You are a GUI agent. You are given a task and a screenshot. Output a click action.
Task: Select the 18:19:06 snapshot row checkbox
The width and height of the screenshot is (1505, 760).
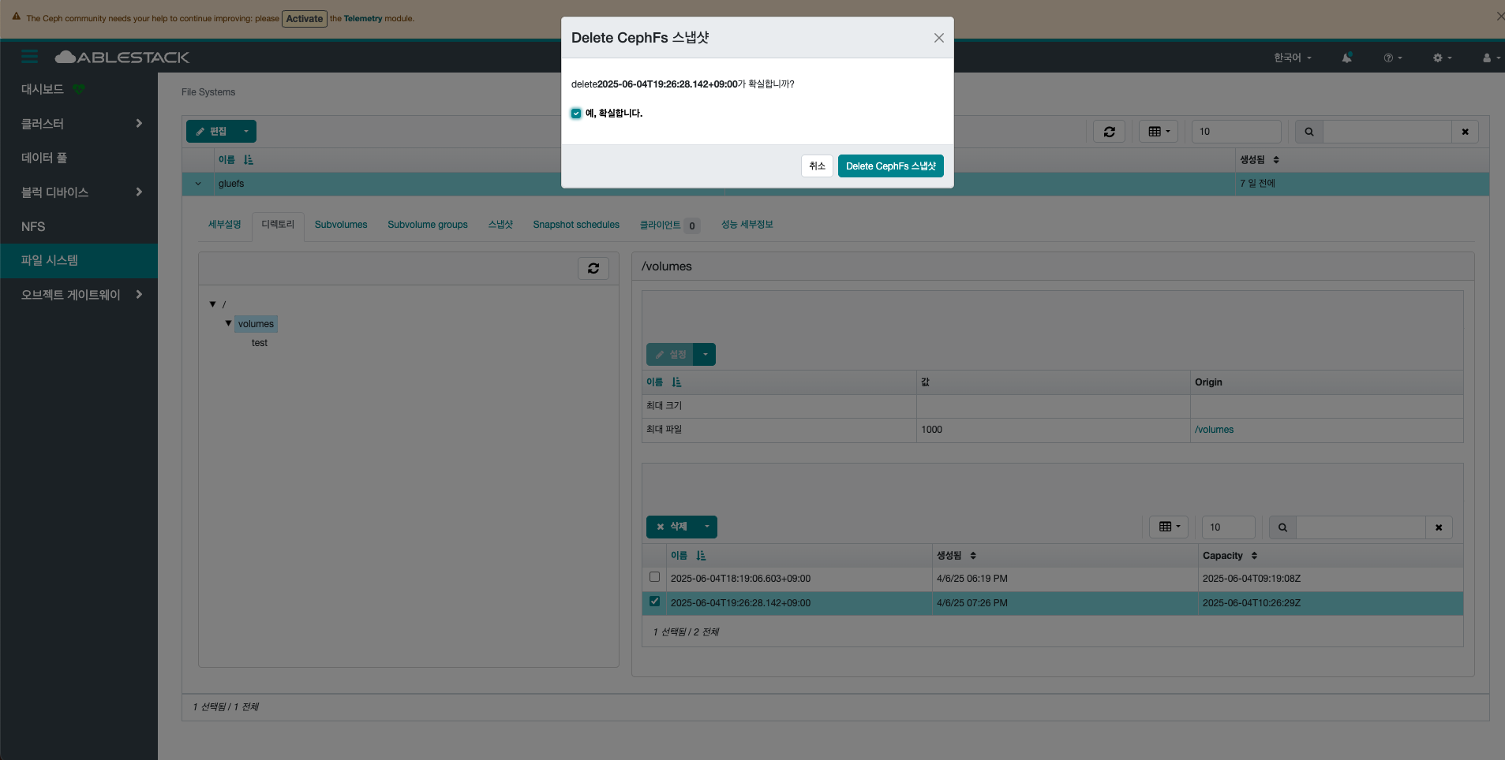click(x=654, y=577)
